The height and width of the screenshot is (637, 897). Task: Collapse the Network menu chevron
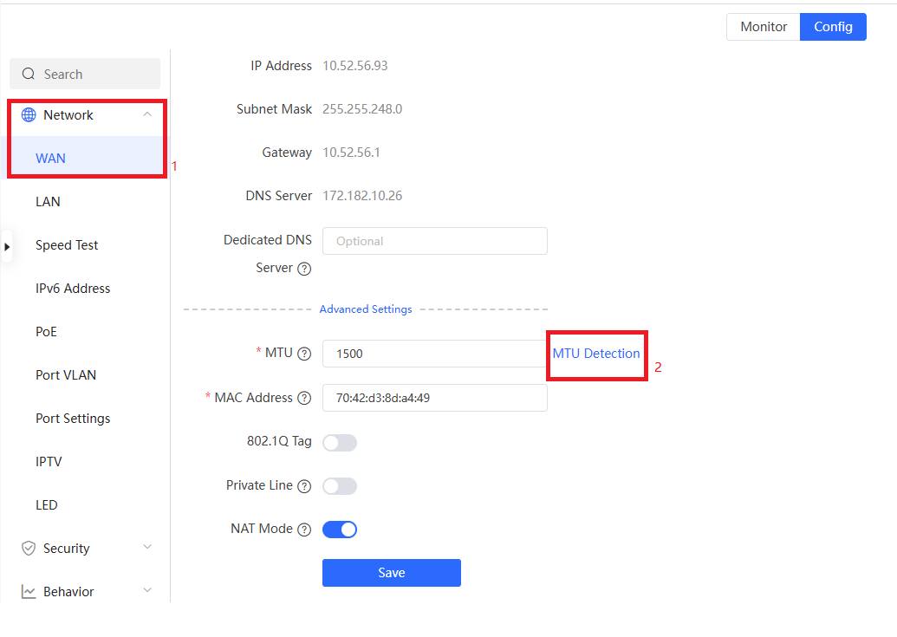pyautogui.click(x=147, y=114)
